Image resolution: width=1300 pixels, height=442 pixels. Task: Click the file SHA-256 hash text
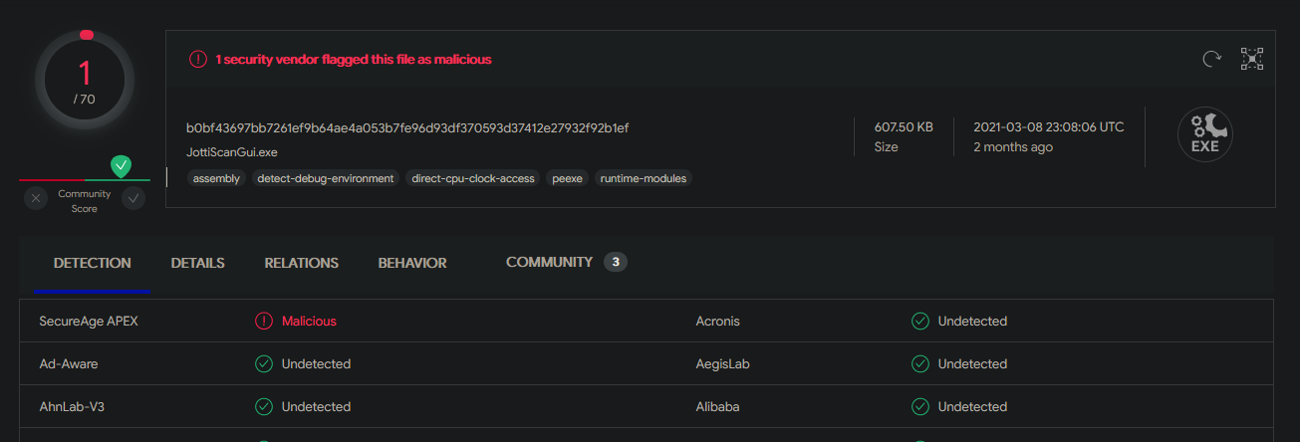406,127
